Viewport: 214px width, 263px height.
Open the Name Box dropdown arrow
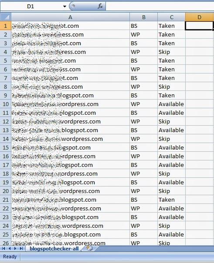pos(65,7)
